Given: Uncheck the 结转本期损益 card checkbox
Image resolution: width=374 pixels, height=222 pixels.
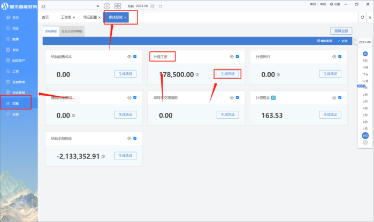Looking at the screenshot, I should (135, 139).
